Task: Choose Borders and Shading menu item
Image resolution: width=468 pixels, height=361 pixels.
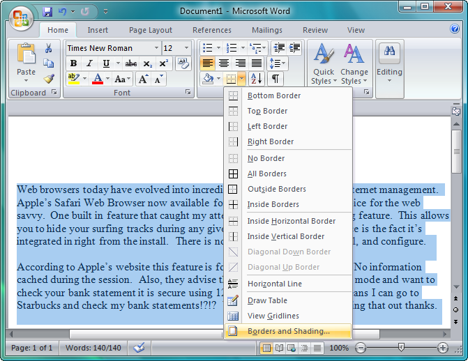Action: (288, 331)
